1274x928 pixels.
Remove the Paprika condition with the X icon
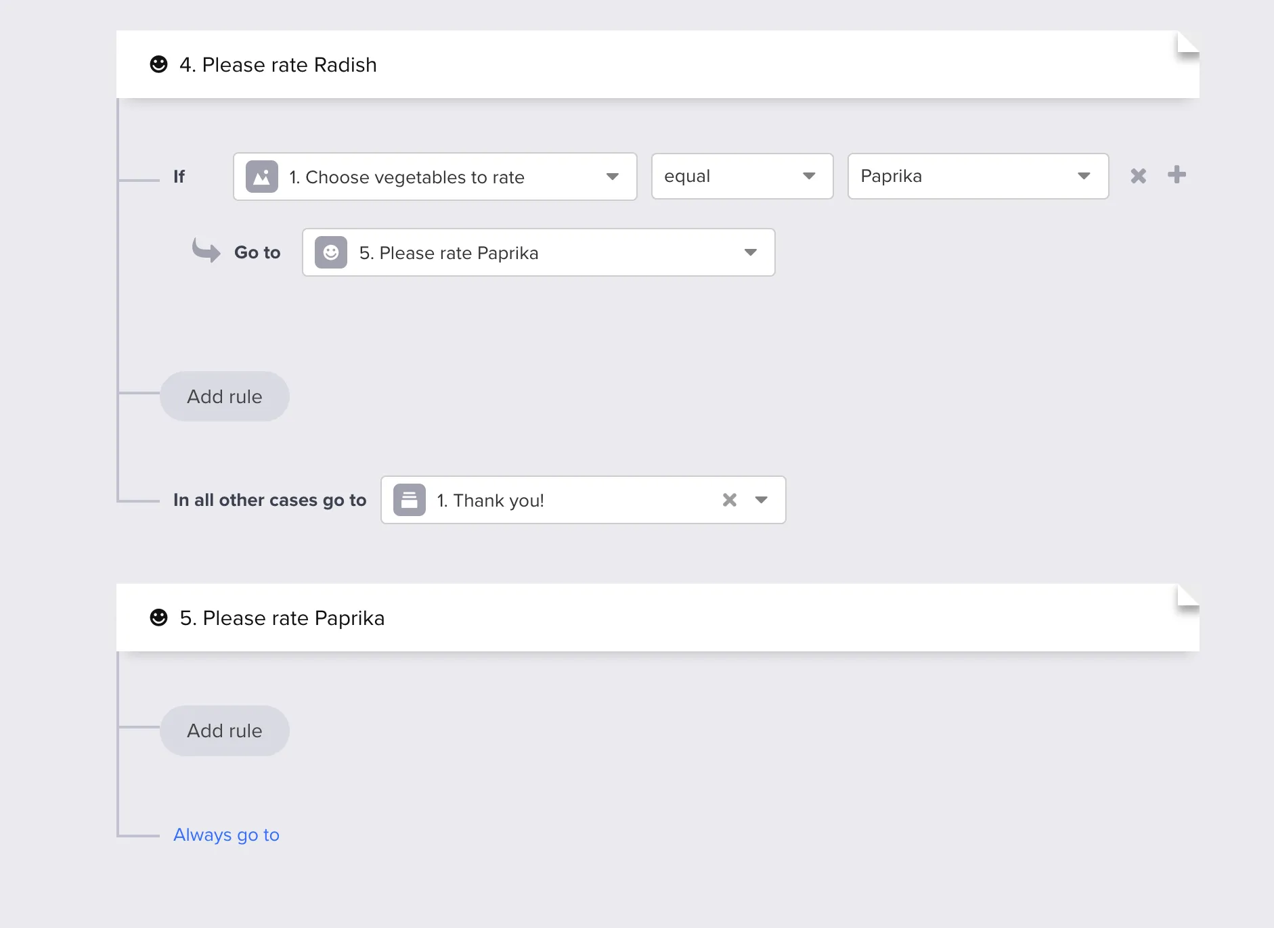(1139, 176)
